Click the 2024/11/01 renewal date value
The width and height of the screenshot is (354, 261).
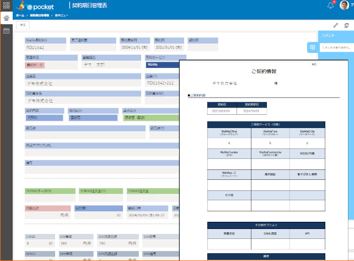135,47
